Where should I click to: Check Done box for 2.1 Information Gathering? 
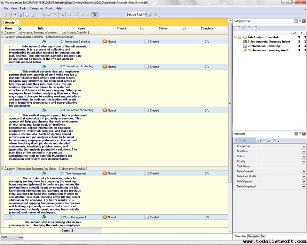click(11, 42)
